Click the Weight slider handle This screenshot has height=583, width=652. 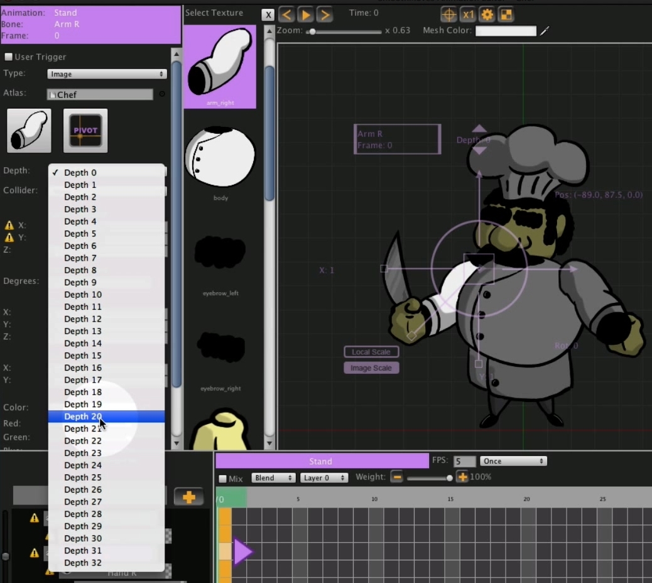coord(449,478)
